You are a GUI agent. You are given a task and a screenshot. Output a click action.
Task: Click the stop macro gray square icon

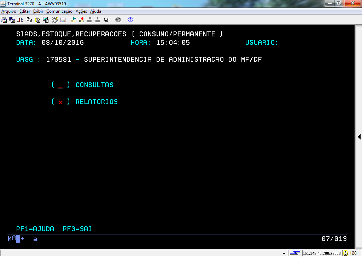(x=89, y=20)
